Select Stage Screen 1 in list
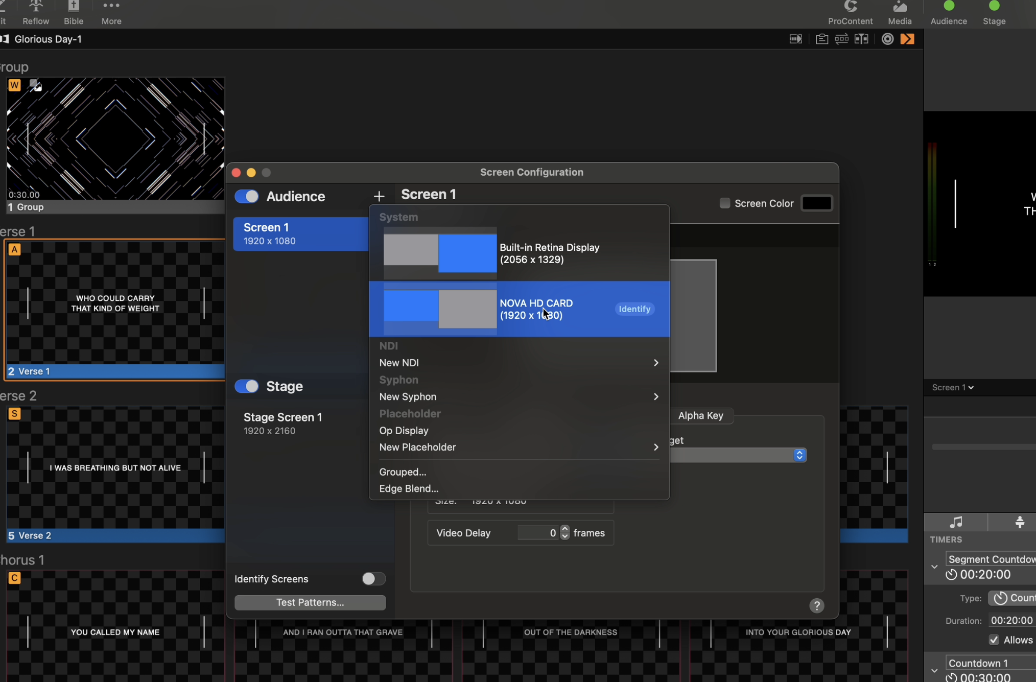The image size is (1036, 682). (x=300, y=424)
